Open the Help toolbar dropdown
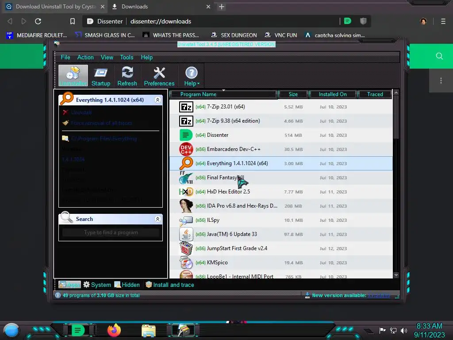This screenshot has height=340, width=453. (192, 75)
